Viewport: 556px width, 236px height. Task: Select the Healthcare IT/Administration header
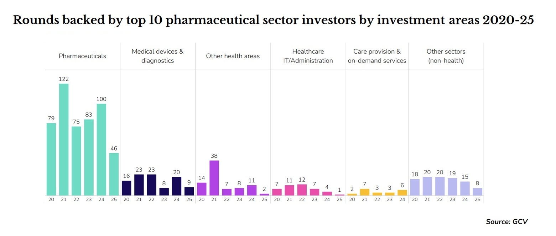308,56
